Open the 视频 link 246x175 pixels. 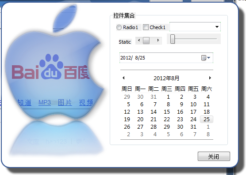pos(86,103)
